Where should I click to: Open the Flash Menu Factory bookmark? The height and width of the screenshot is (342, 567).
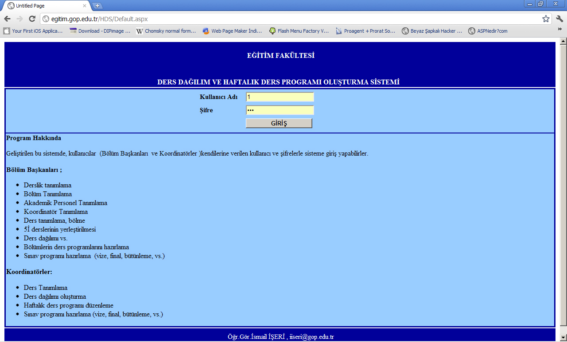point(299,31)
